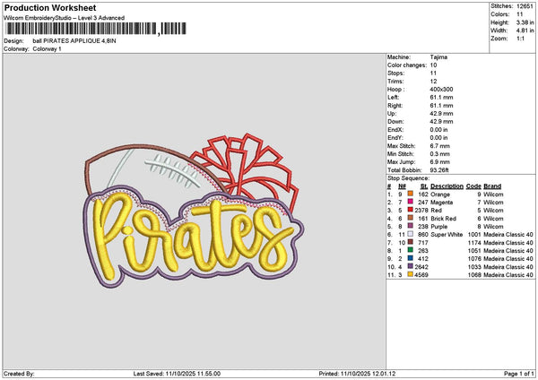538x380 pixels.
Task: Click the 'Created By:' footer label
Action: pos(19,374)
